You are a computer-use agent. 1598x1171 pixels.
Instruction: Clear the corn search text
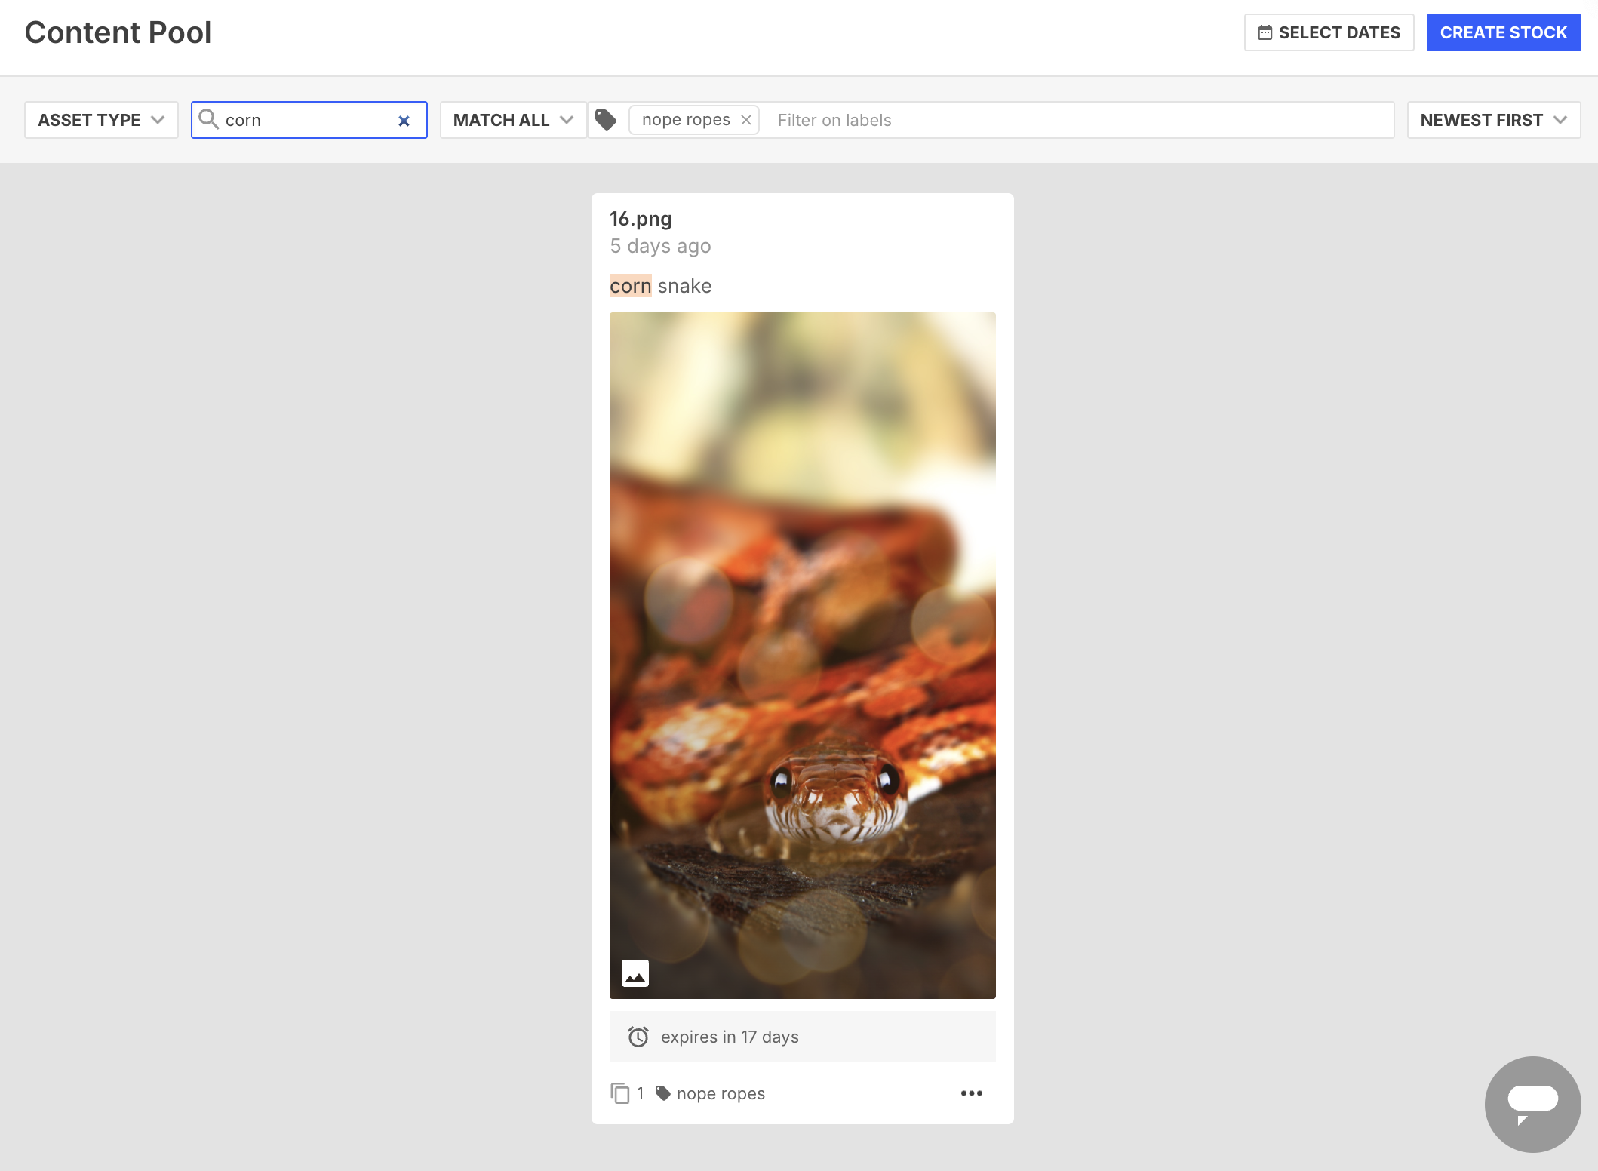coord(404,121)
